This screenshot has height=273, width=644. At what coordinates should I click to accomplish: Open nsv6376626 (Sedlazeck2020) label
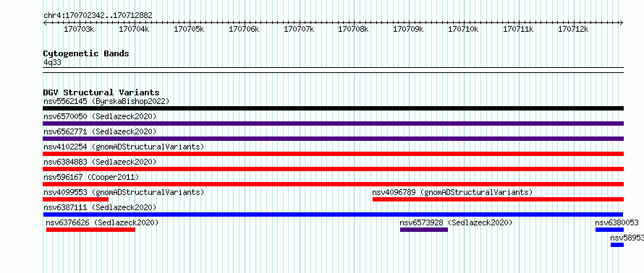coord(102,222)
